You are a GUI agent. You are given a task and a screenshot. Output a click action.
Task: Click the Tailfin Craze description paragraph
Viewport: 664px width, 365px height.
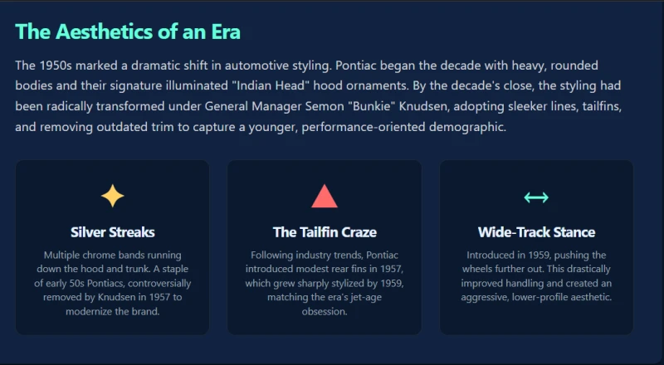coord(325,283)
